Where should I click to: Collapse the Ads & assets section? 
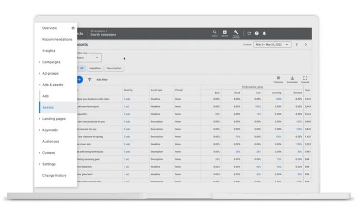point(53,85)
